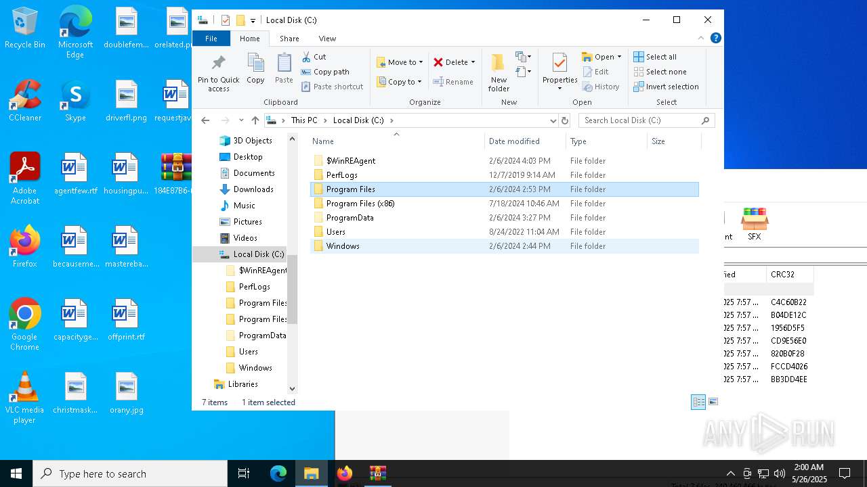Click Copy path in Clipboard group
The image size is (867, 487).
click(x=325, y=72)
